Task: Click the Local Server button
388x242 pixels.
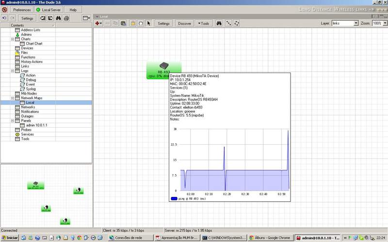Action: click(49, 10)
